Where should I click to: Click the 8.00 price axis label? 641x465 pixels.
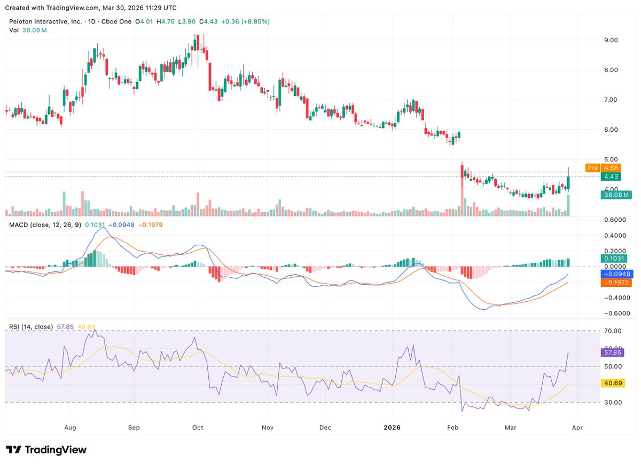611,70
